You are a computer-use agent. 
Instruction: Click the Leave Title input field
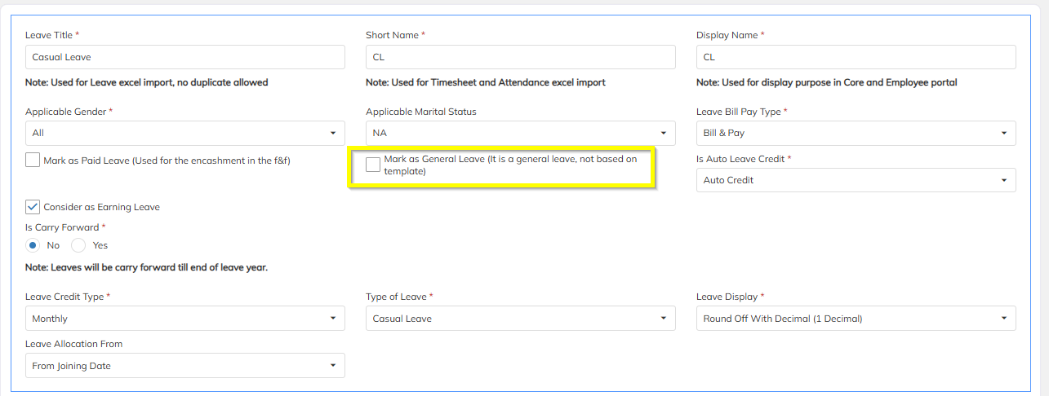184,57
